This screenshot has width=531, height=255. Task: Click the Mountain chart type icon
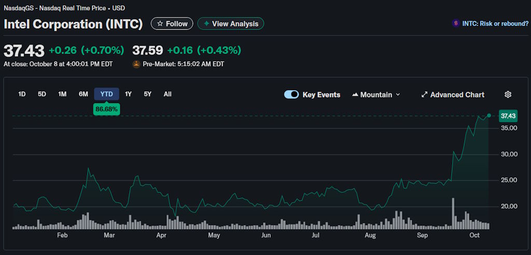tap(355, 94)
